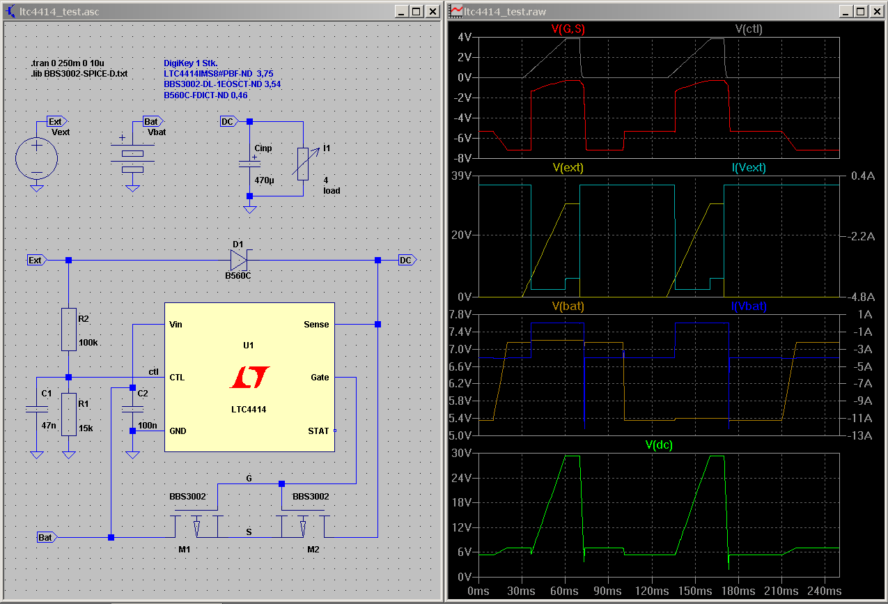The image size is (888, 604).
Task: Click the S net label between MOSFETs
Action: [x=249, y=532]
